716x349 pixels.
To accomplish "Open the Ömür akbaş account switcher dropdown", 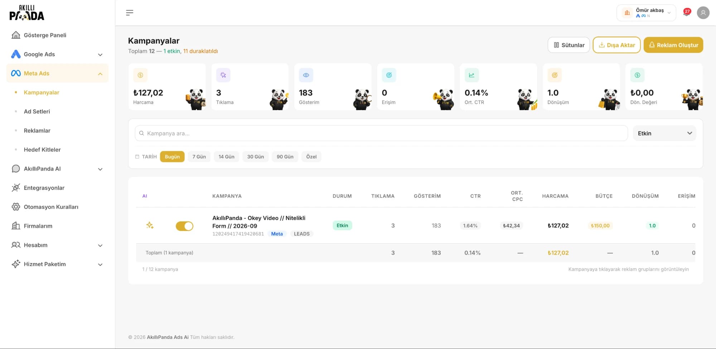I will [646, 13].
